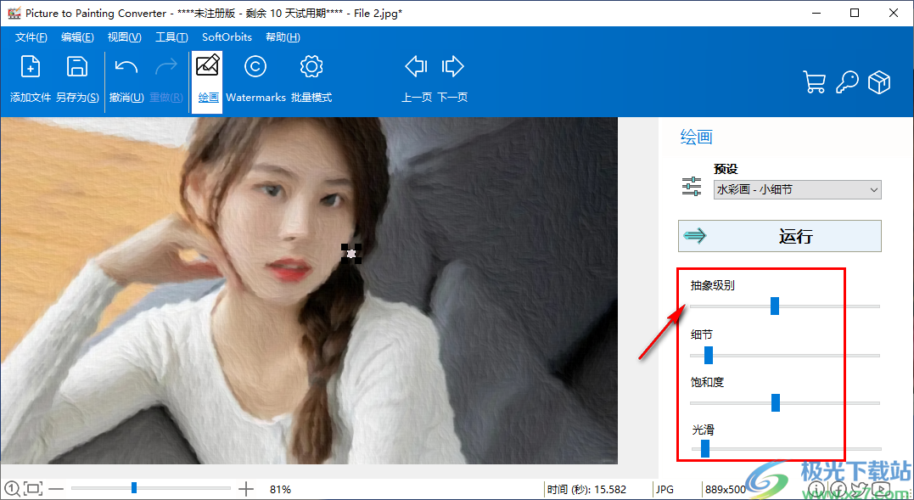The image size is (914, 500).
Task: Click the 81% zoom percentage text
Action: click(x=280, y=489)
